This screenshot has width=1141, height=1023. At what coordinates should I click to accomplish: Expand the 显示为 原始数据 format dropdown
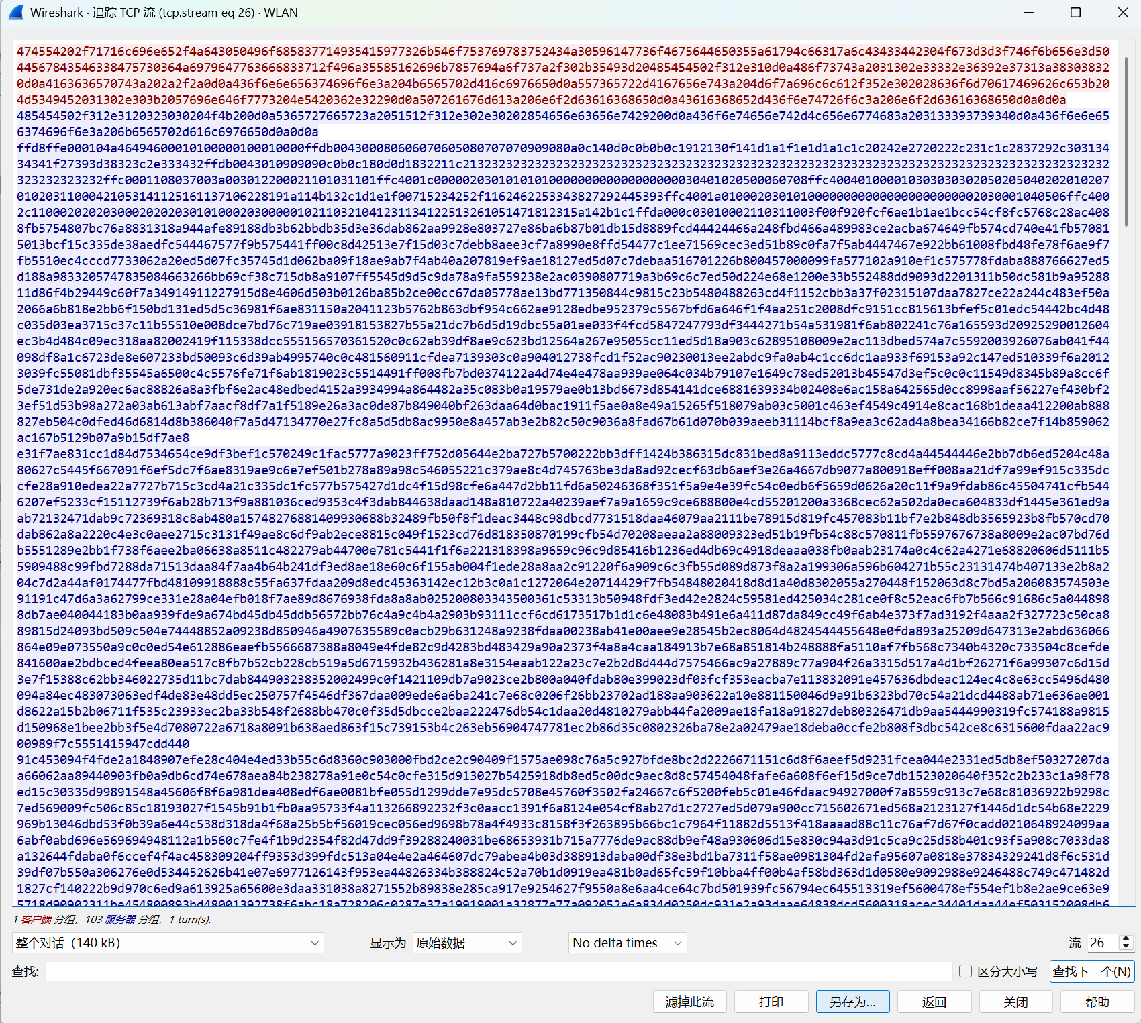pyautogui.click(x=467, y=943)
